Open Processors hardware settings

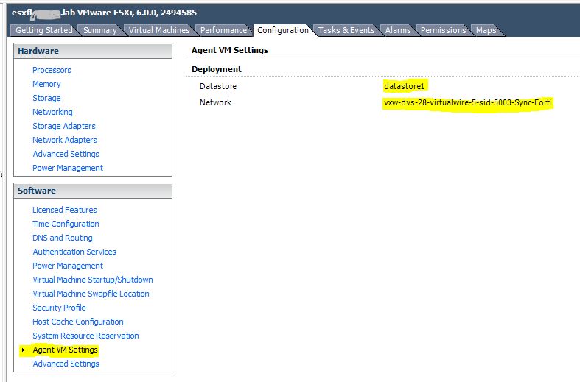pyautogui.click(x=52, y=70)
